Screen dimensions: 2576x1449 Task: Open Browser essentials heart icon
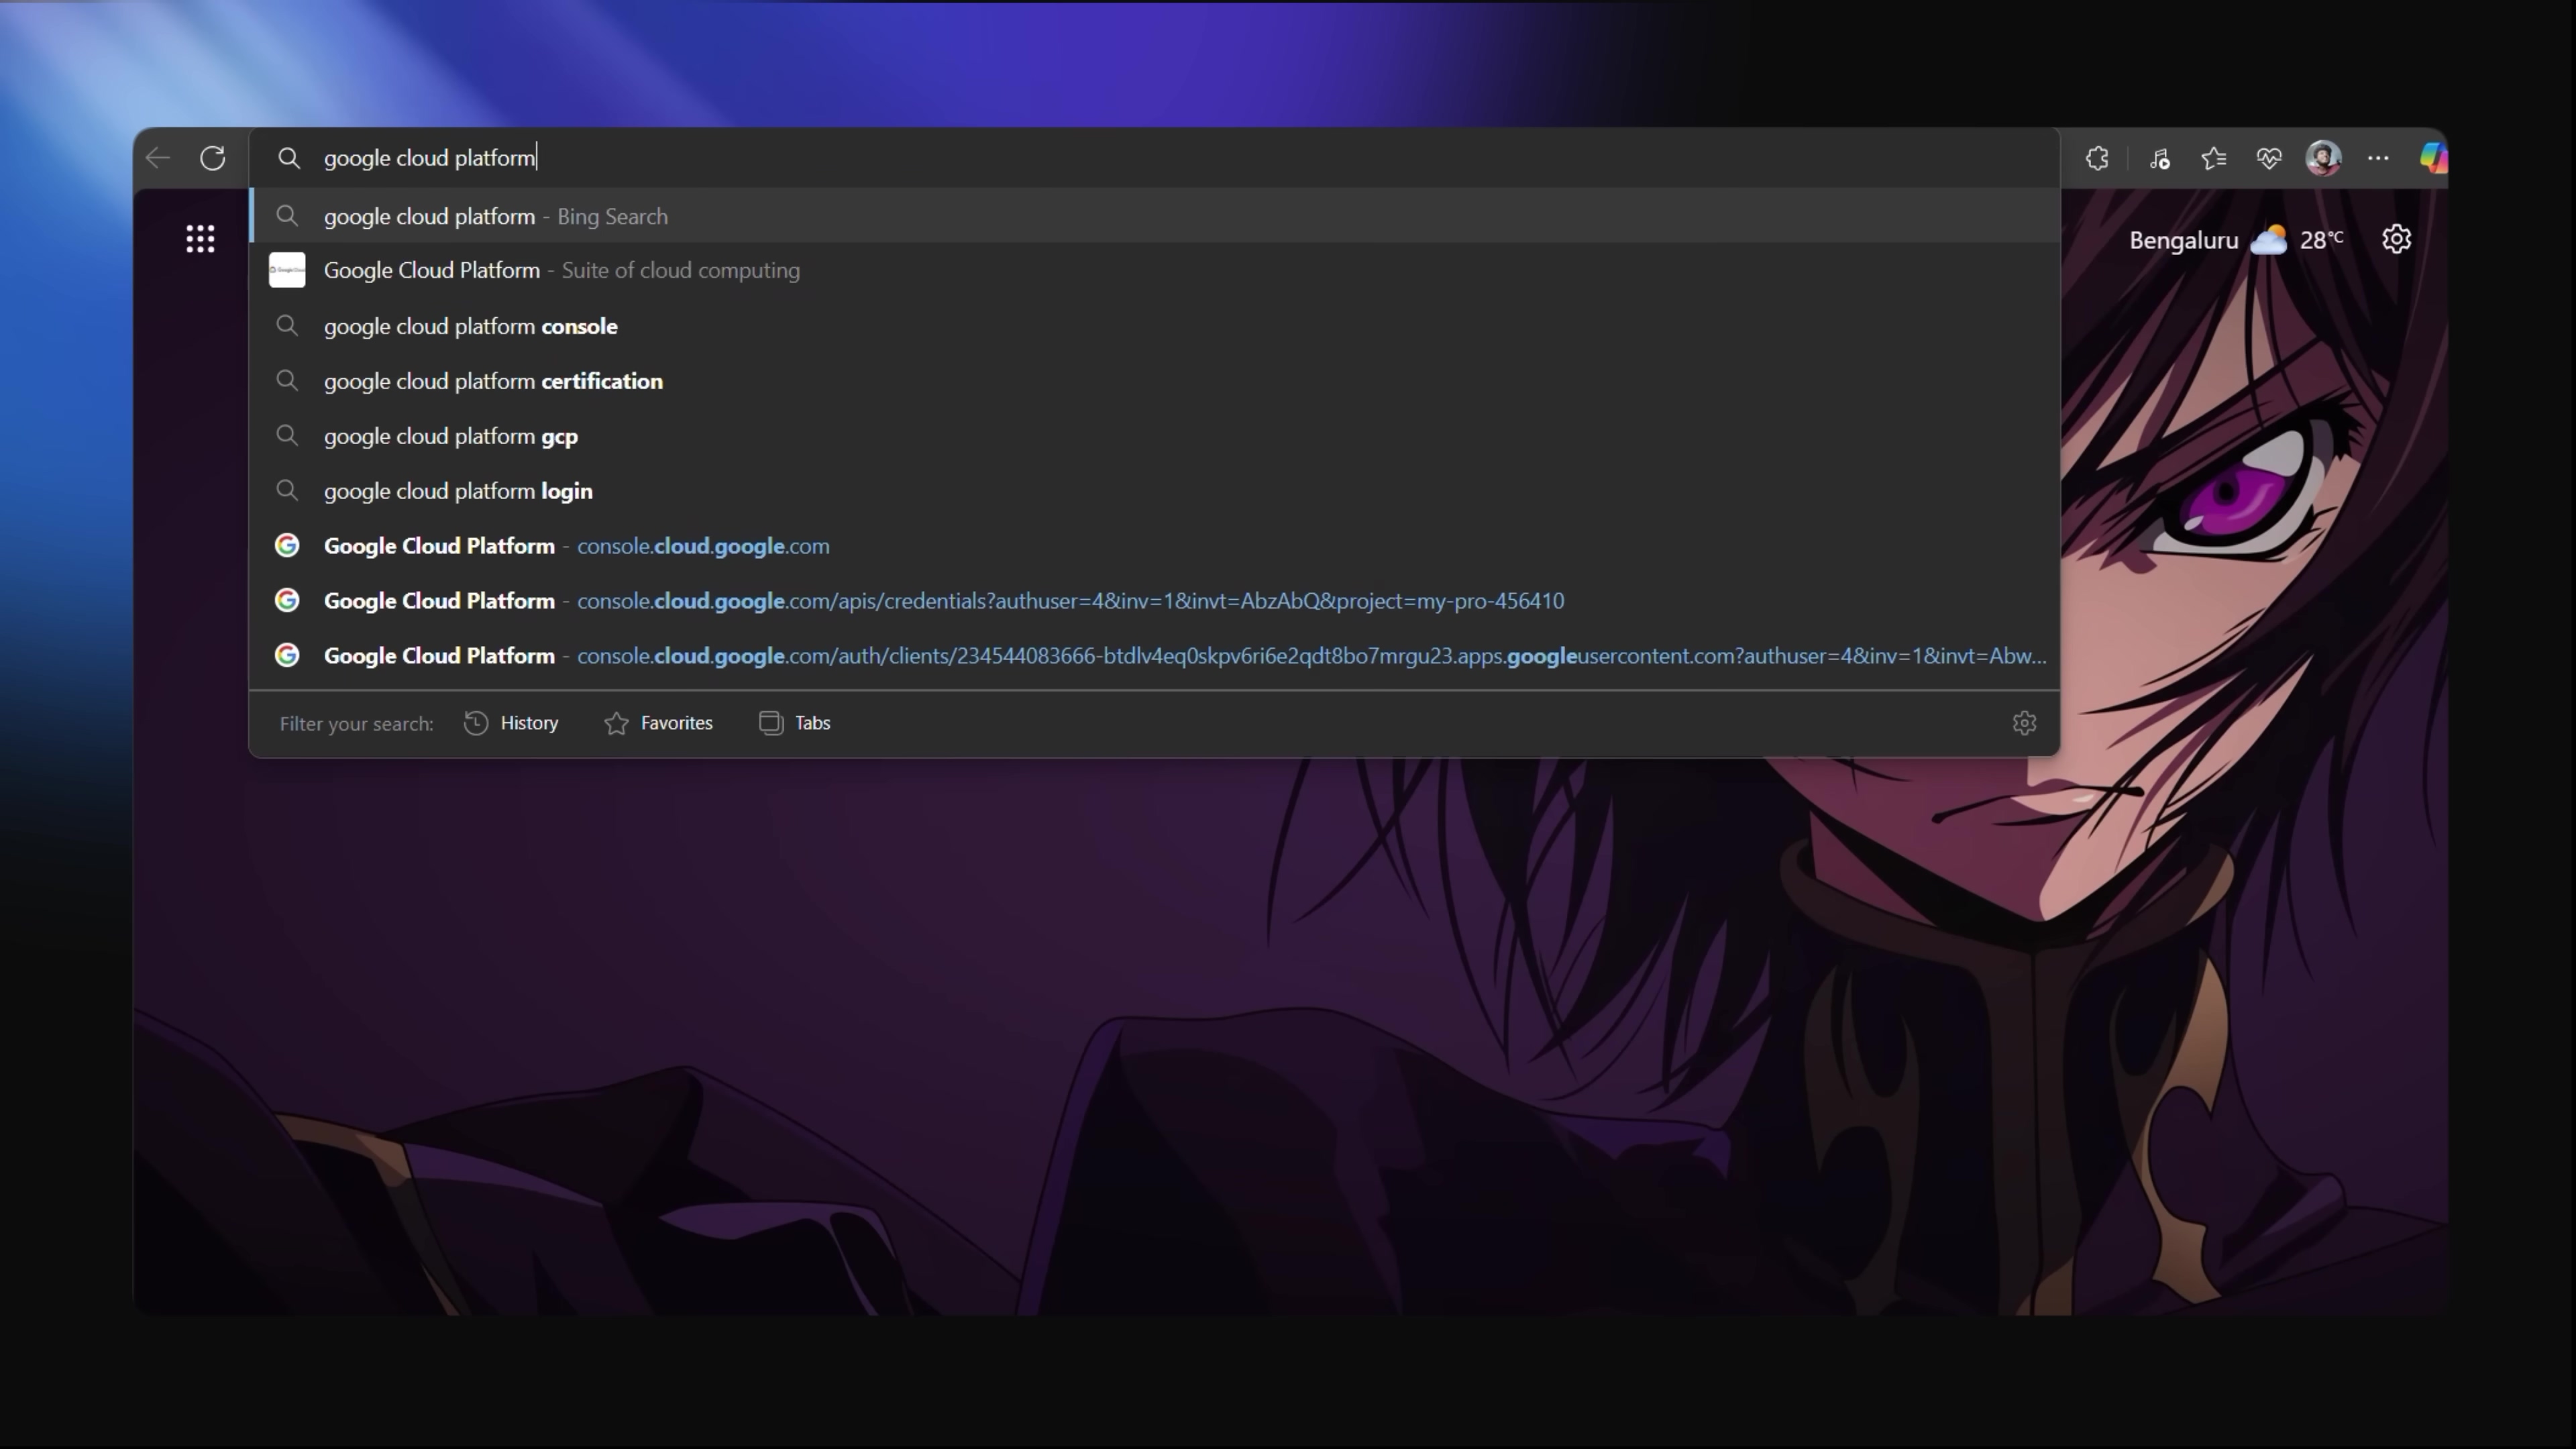pos(2269,158)
